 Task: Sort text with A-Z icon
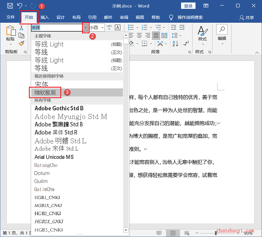[175, 44]
